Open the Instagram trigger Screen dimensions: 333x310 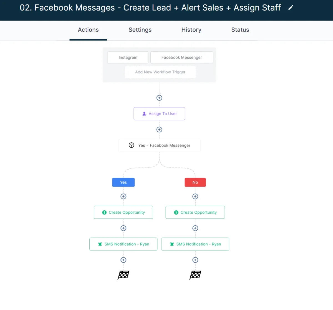(x=128, y=57)
